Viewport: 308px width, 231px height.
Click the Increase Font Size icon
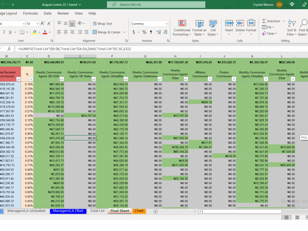click(43, 24)
